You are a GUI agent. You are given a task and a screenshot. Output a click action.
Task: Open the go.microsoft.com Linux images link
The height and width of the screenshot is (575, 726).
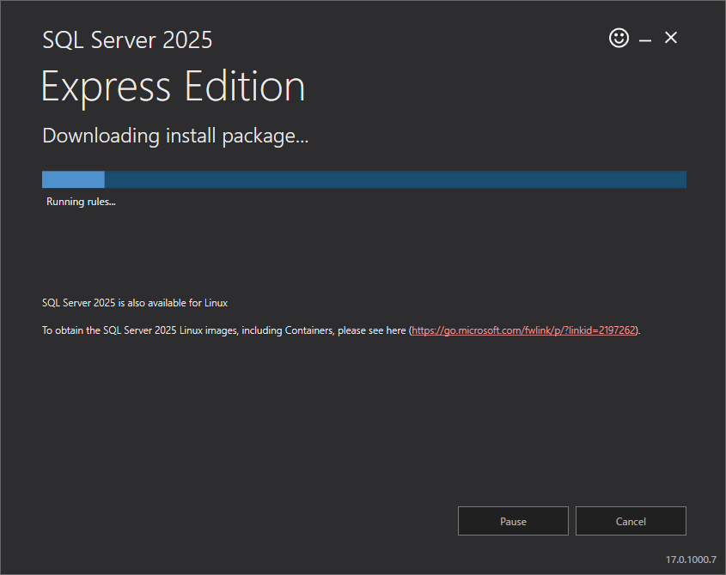click(x=523, y=330)
